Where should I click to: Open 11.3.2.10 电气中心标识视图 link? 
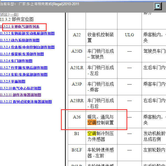[x=21, y=88]
